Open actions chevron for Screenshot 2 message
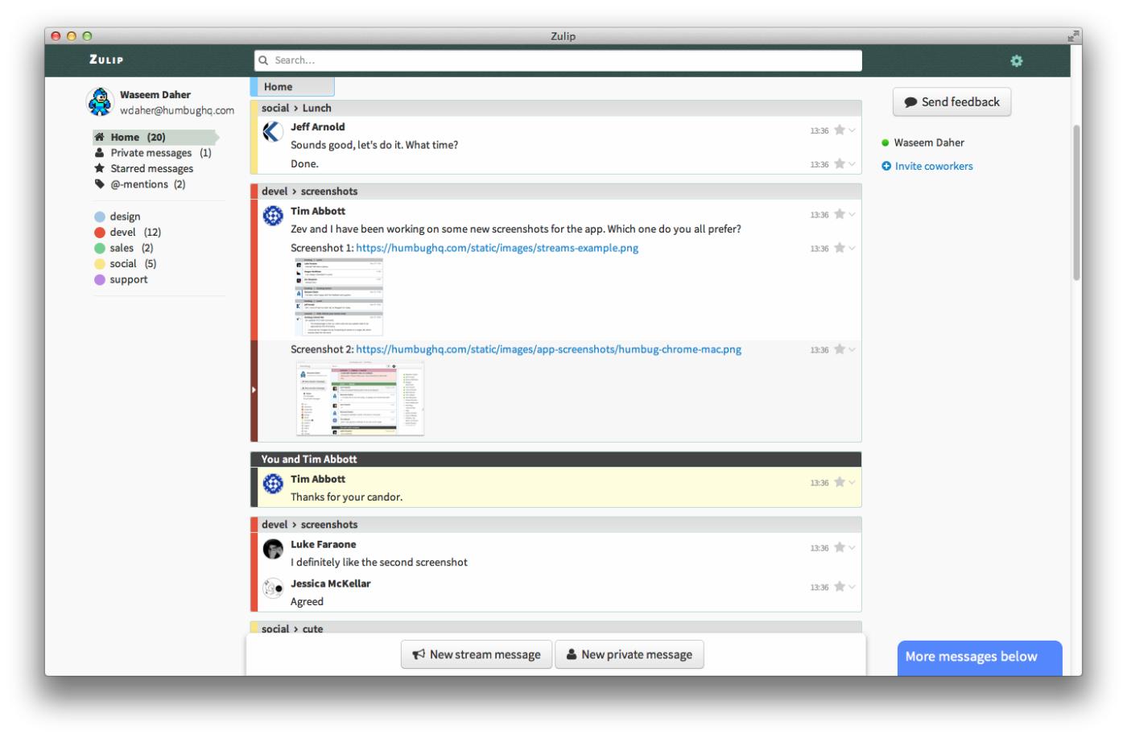 coord(852,350)
